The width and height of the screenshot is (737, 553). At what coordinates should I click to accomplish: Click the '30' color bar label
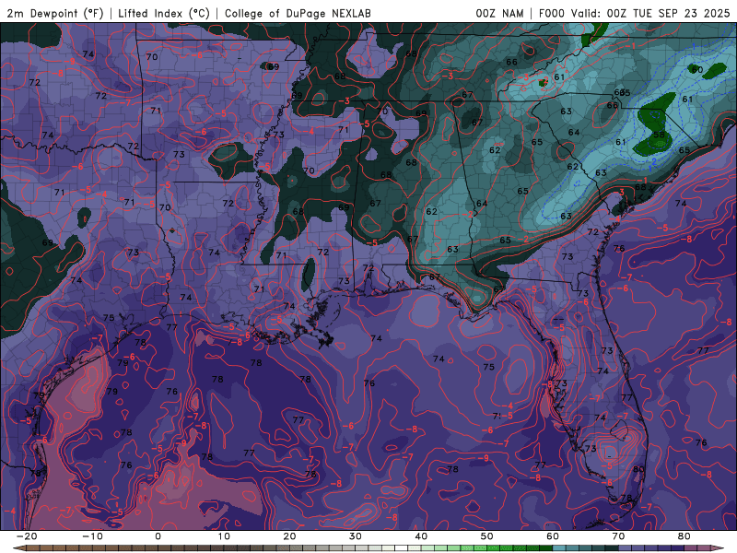[x=356, y=536]
